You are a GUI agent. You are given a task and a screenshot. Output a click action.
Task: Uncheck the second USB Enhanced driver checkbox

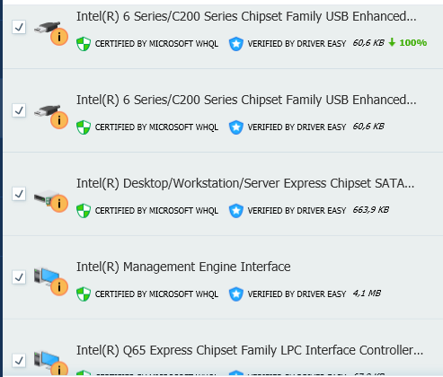click(19, 110)
